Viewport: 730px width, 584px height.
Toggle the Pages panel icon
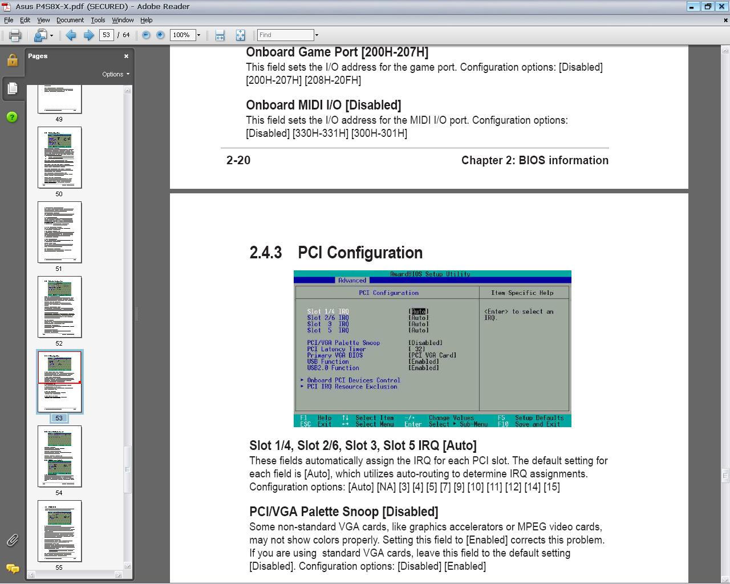coord(12,88)
